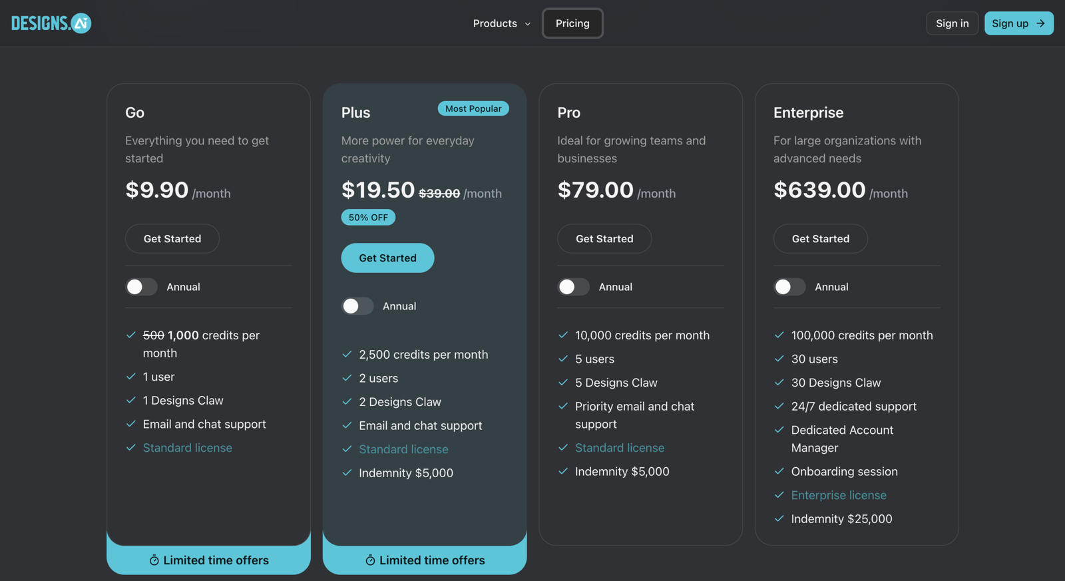This screenshot has width=1065, height=581.
Task: Open the Pricing tab
Action: [x=572, y=23]
